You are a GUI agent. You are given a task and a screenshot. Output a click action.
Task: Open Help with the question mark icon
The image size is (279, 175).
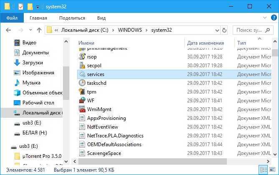point(274,18)
